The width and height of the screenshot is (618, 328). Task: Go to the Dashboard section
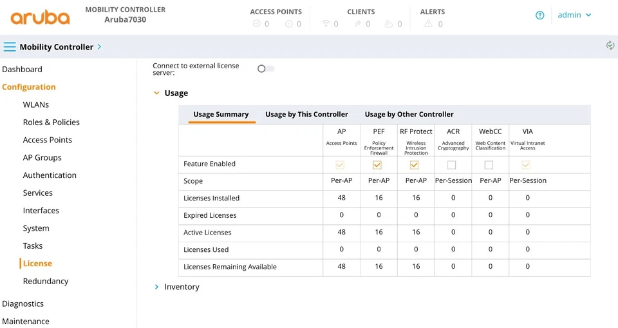22,69
